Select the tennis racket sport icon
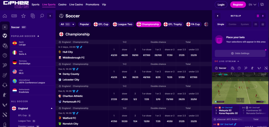 (x=5, y=65)
